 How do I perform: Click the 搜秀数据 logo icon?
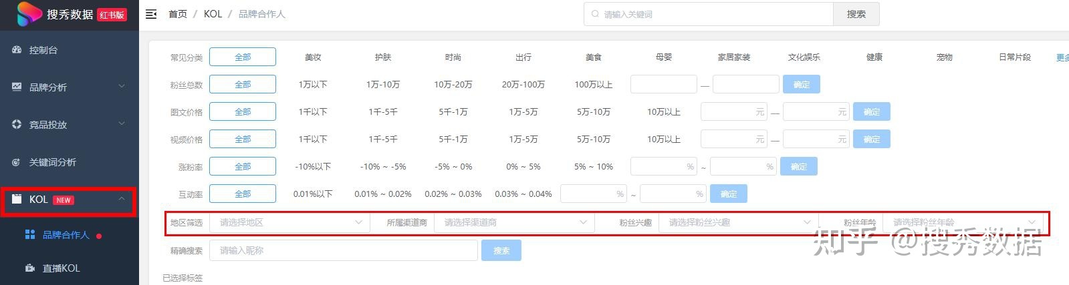point(29,13)
